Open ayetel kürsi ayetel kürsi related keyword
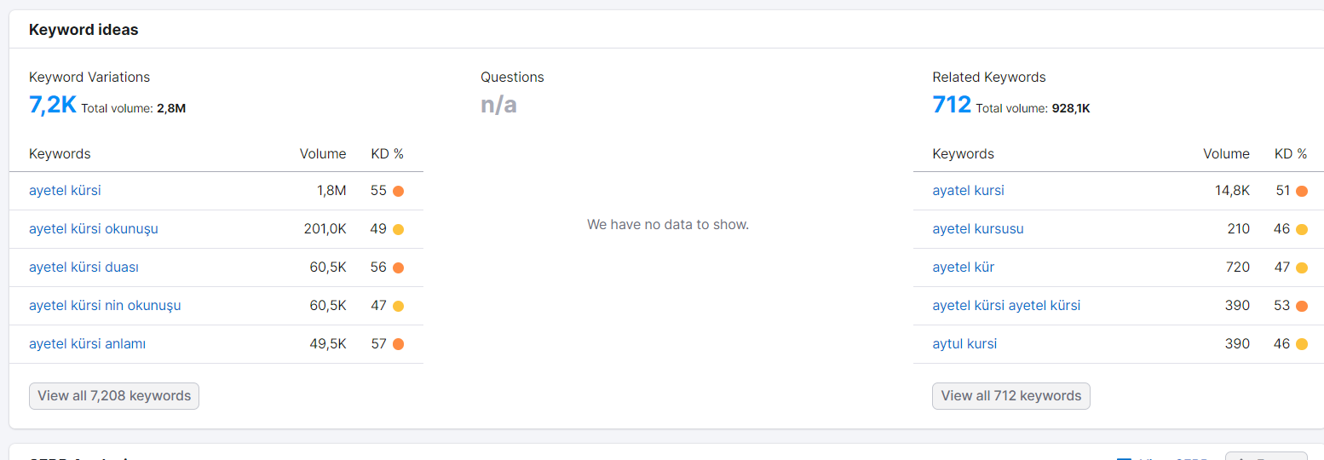 [1006, 306]
